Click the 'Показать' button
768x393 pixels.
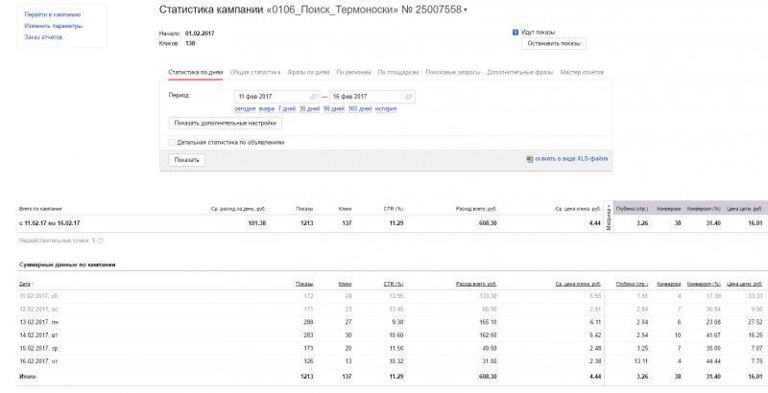[186, 160]
